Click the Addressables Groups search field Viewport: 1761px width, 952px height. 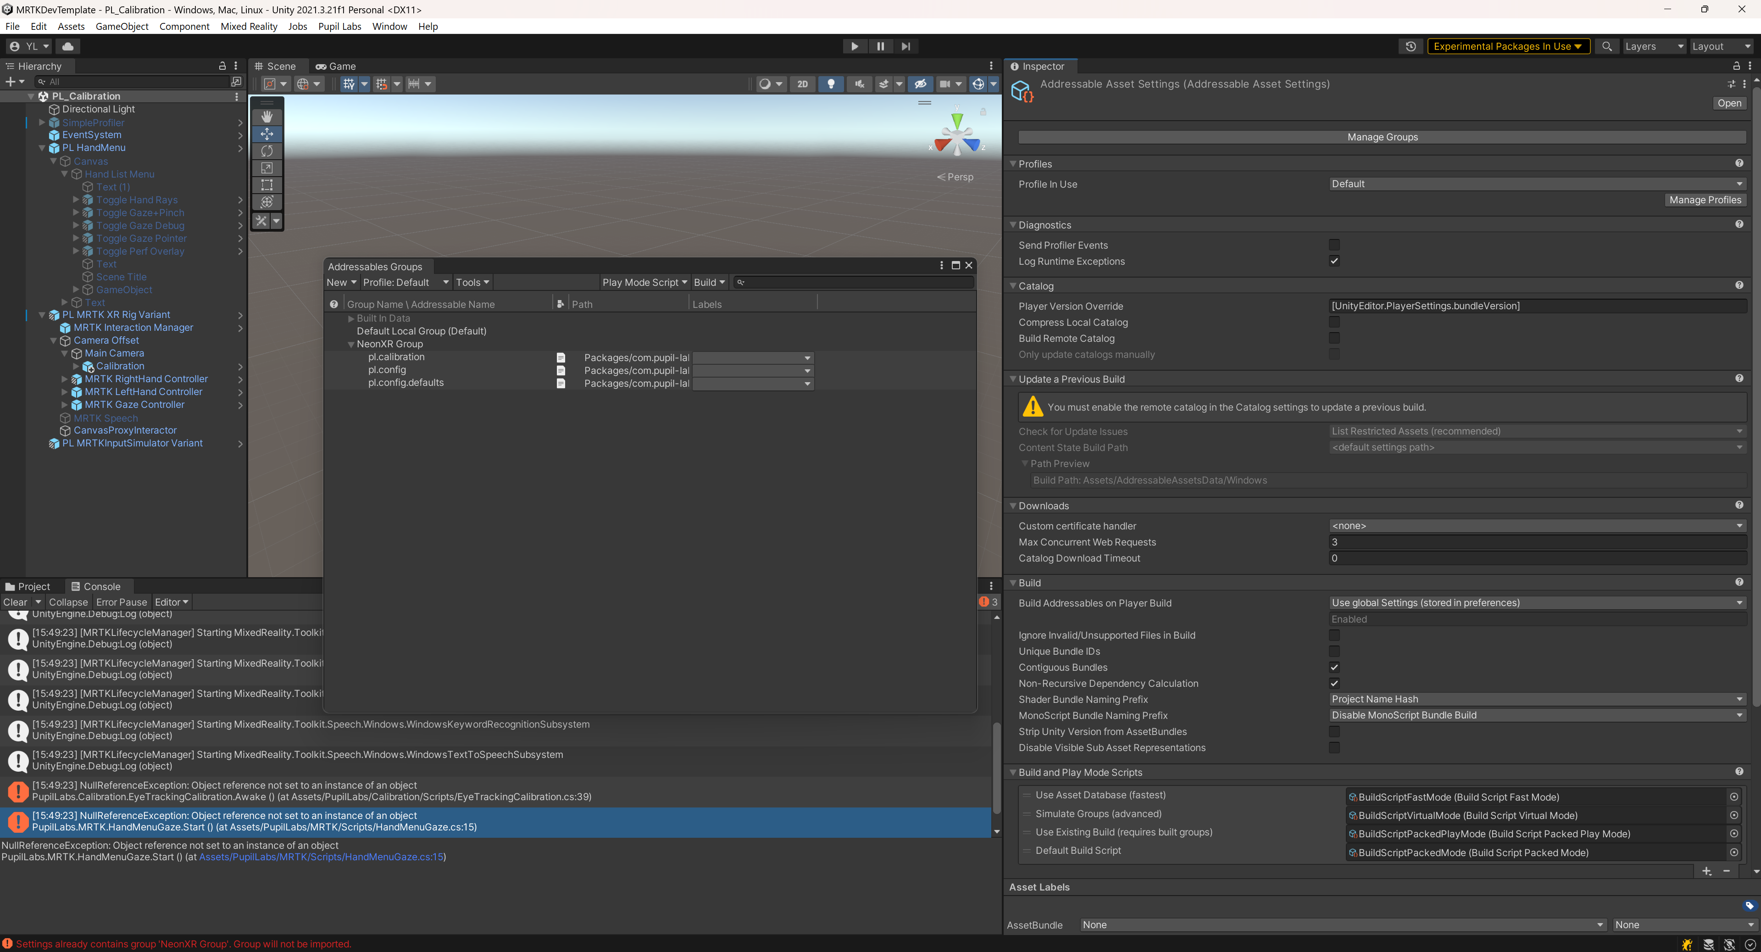(x=854, y=282)
